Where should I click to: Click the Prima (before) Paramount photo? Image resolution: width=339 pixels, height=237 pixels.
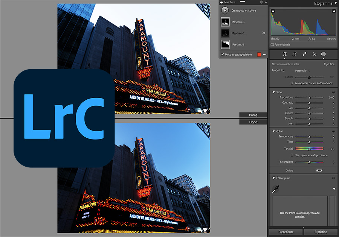coord(134,59)
